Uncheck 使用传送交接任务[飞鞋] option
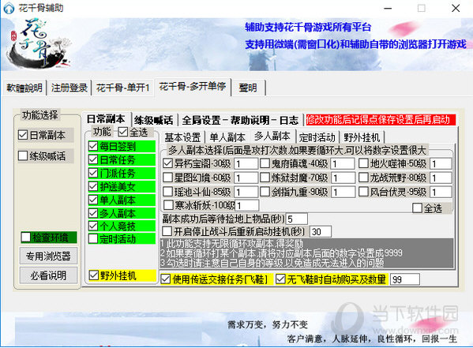 166,279
